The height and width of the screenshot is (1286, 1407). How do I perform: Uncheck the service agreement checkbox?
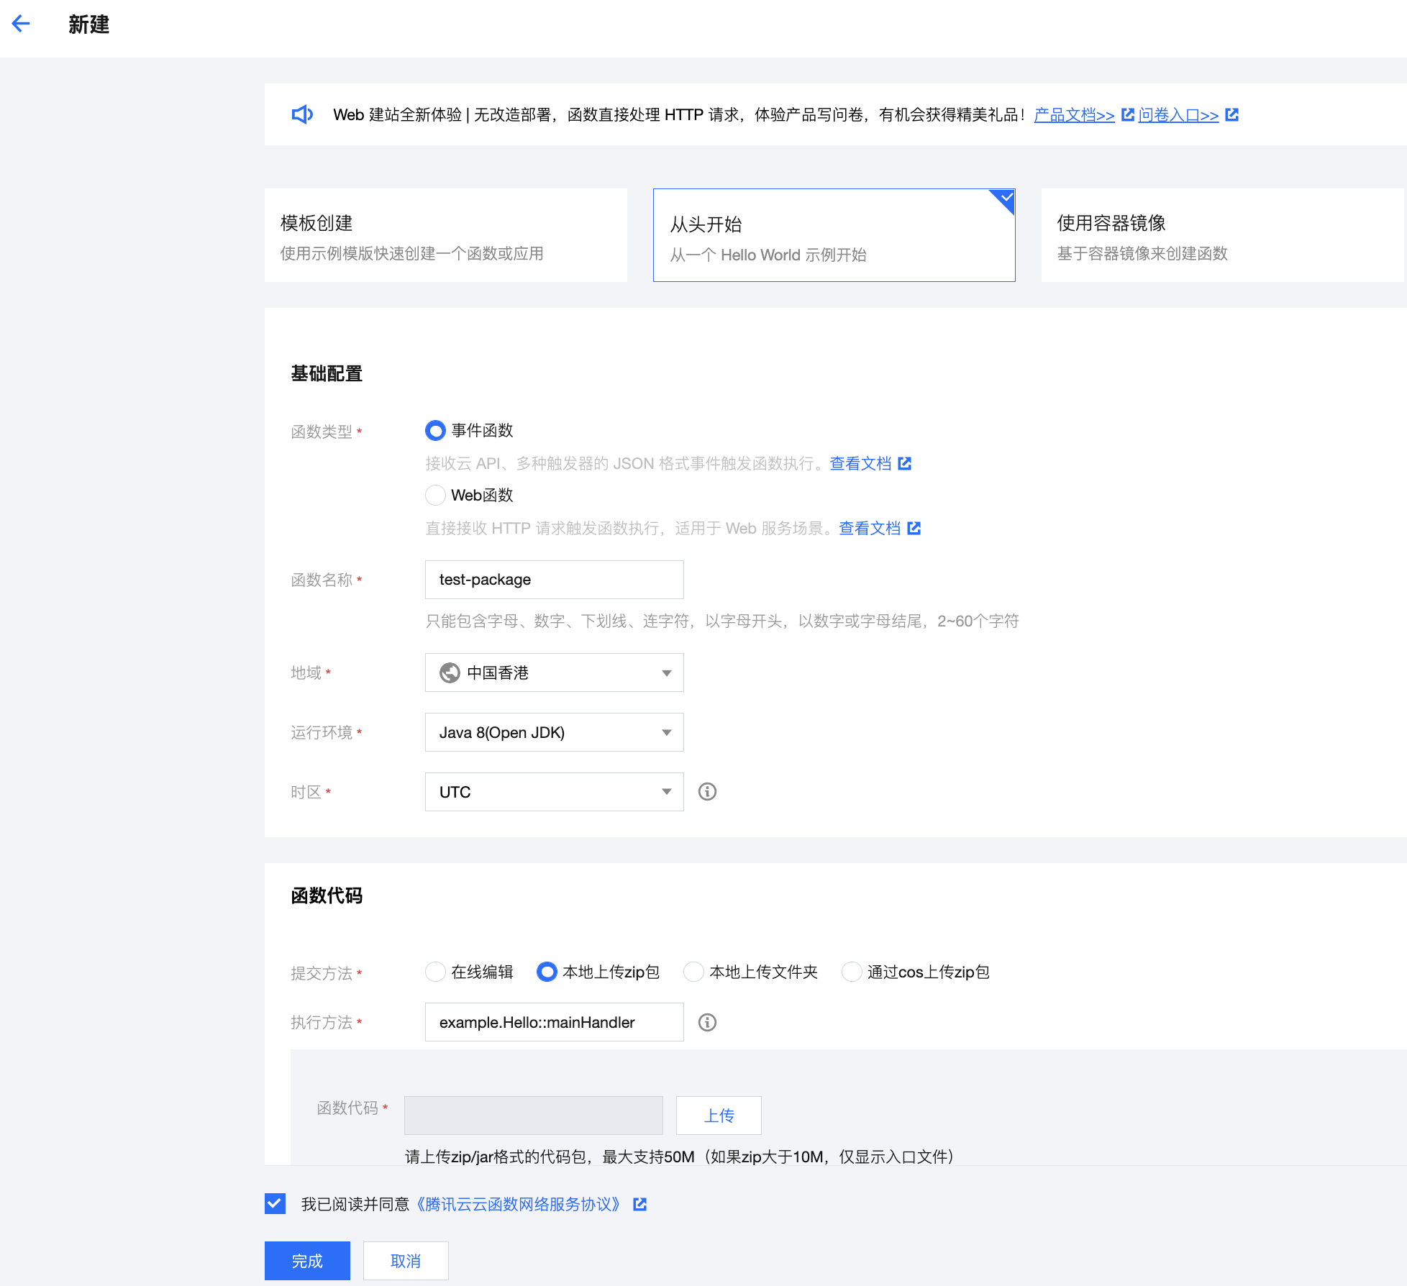tap(275, 1204)
